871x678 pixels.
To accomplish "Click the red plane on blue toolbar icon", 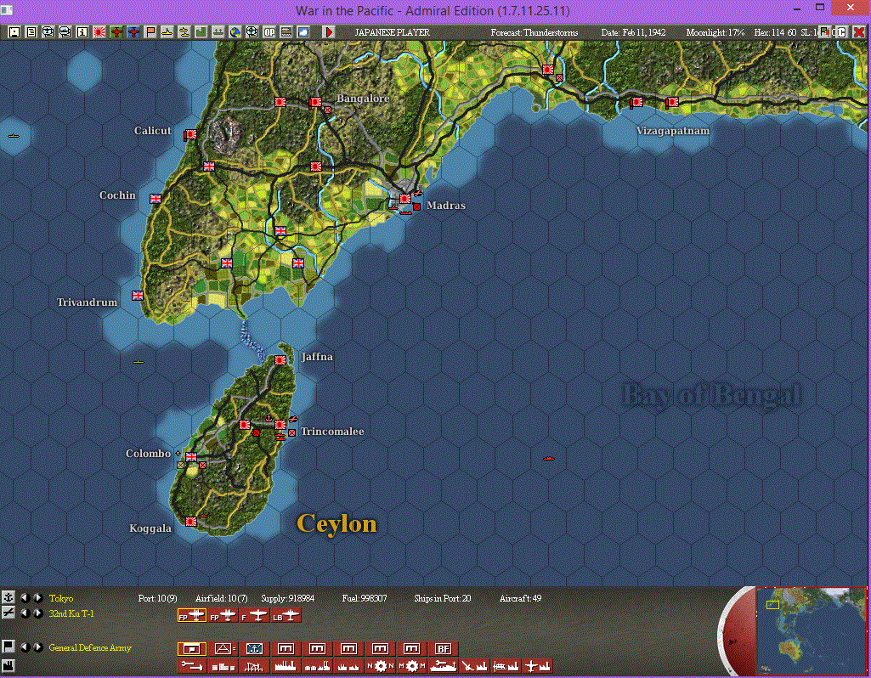I will click(133, 32).
